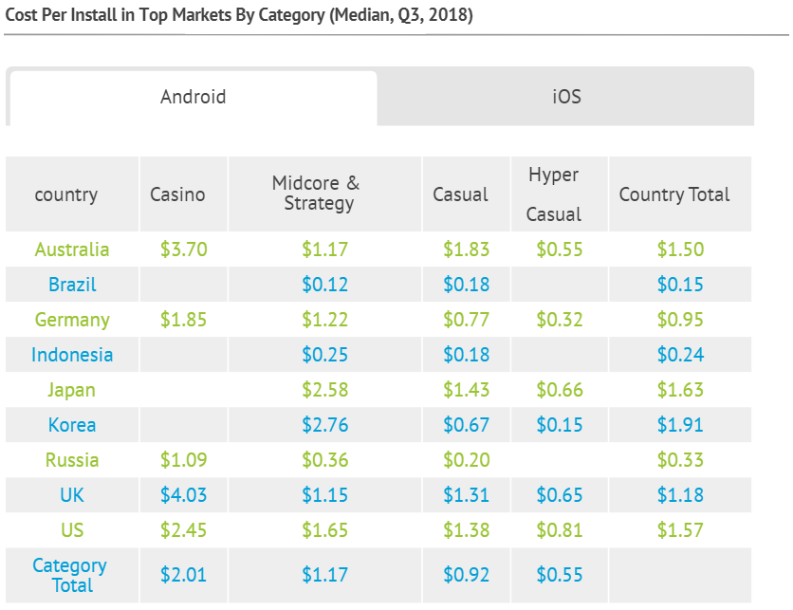Select the Australia row label
The width and height of the screenshot is (793, 610).
(x=72, y=250)
